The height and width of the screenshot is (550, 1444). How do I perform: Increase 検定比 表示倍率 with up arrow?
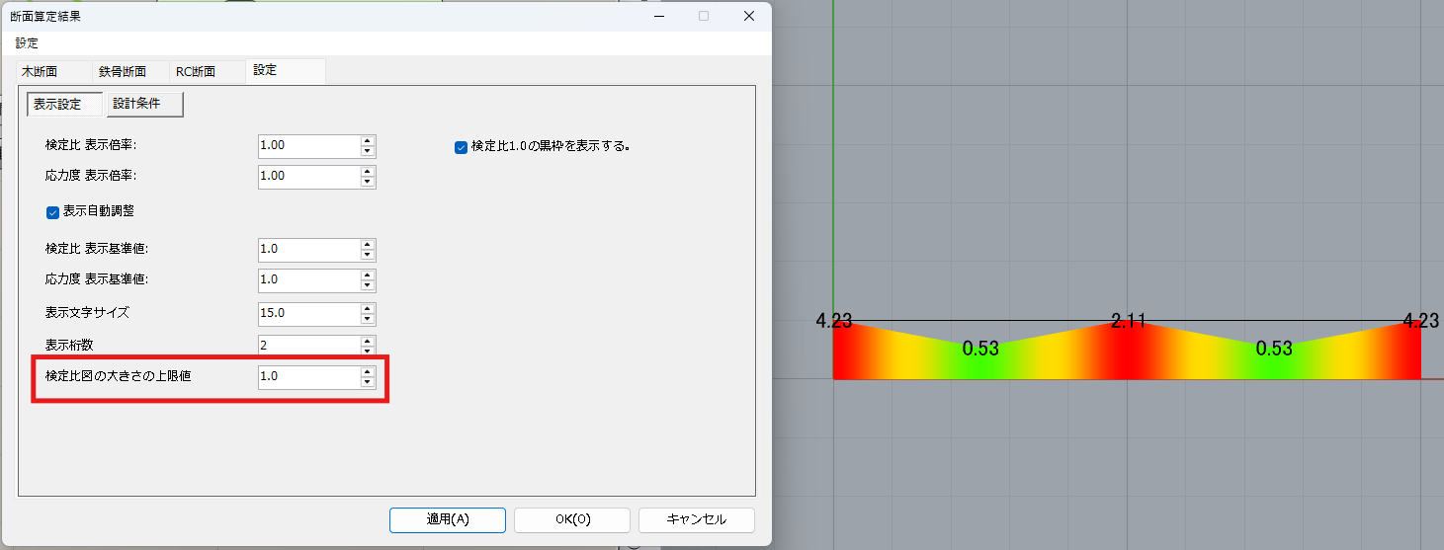[x=368, y=141]
